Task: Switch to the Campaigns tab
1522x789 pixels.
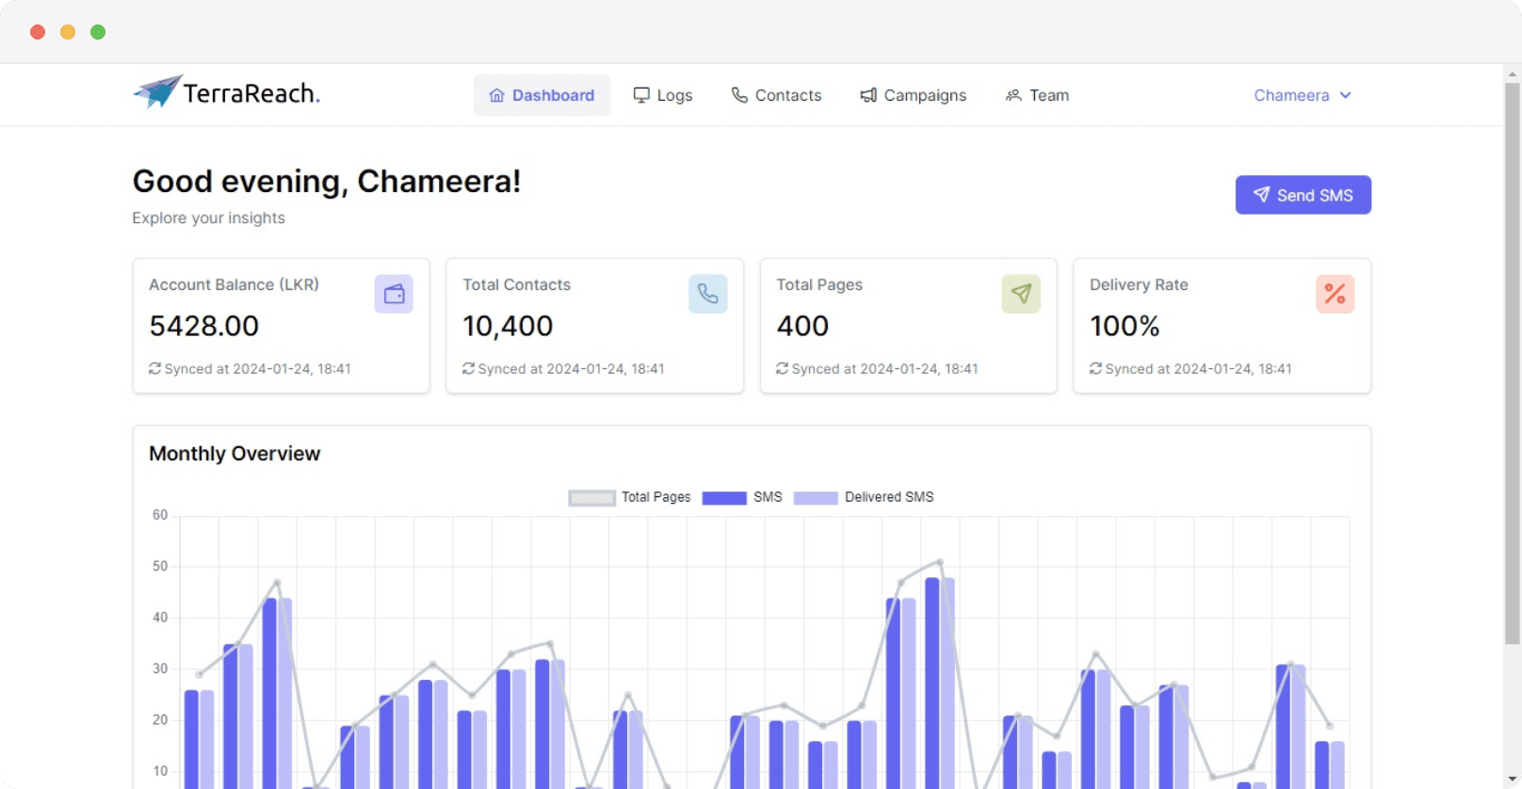Action: click(914, 95)
